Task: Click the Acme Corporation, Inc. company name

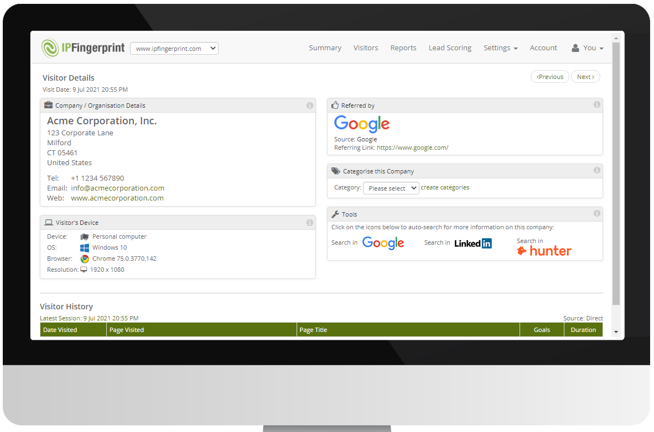Action: 102,121
